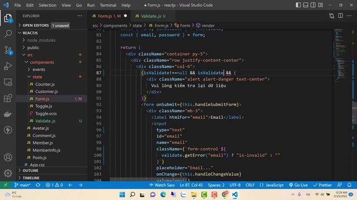Open the Extensions view

pos(8,98)
